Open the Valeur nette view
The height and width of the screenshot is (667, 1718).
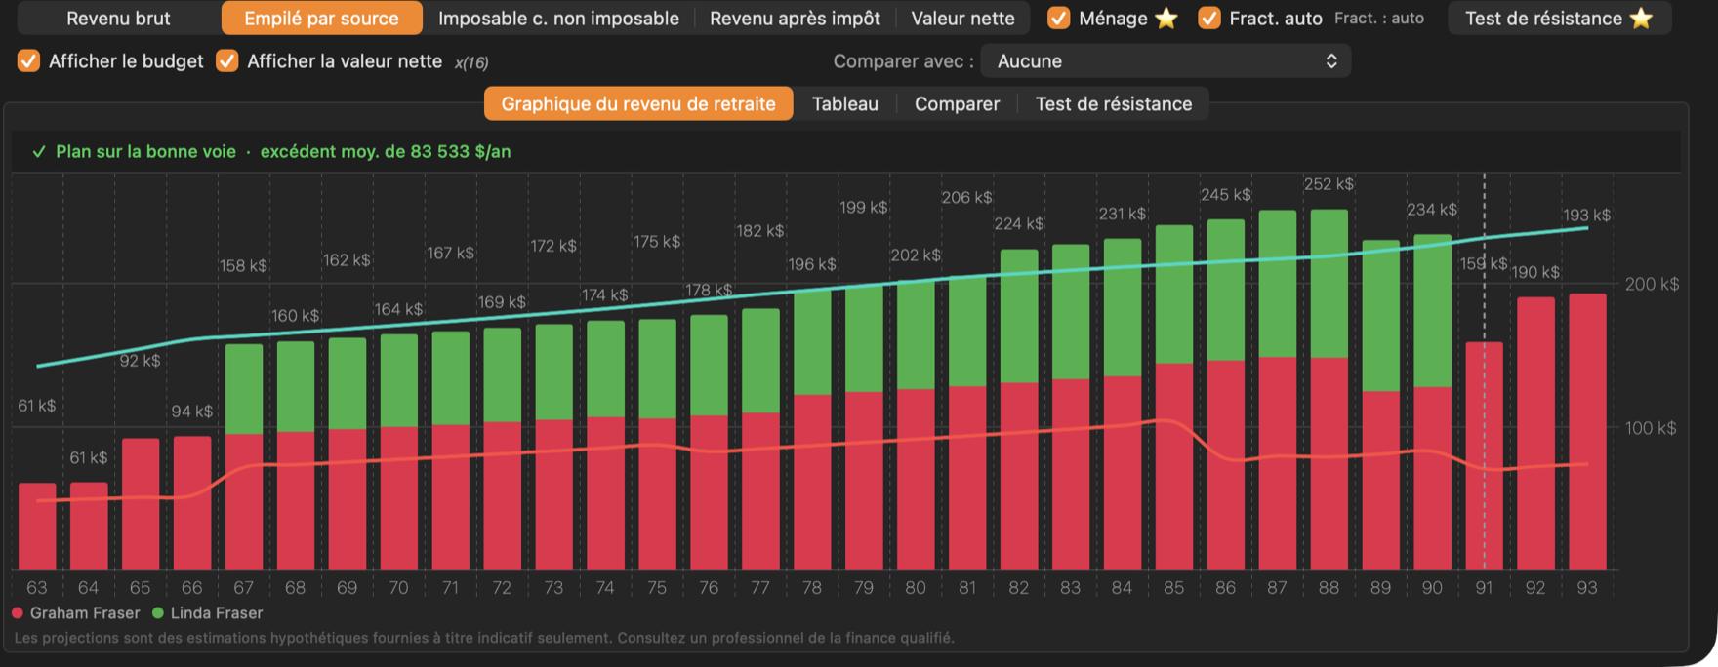click(962, 18)
